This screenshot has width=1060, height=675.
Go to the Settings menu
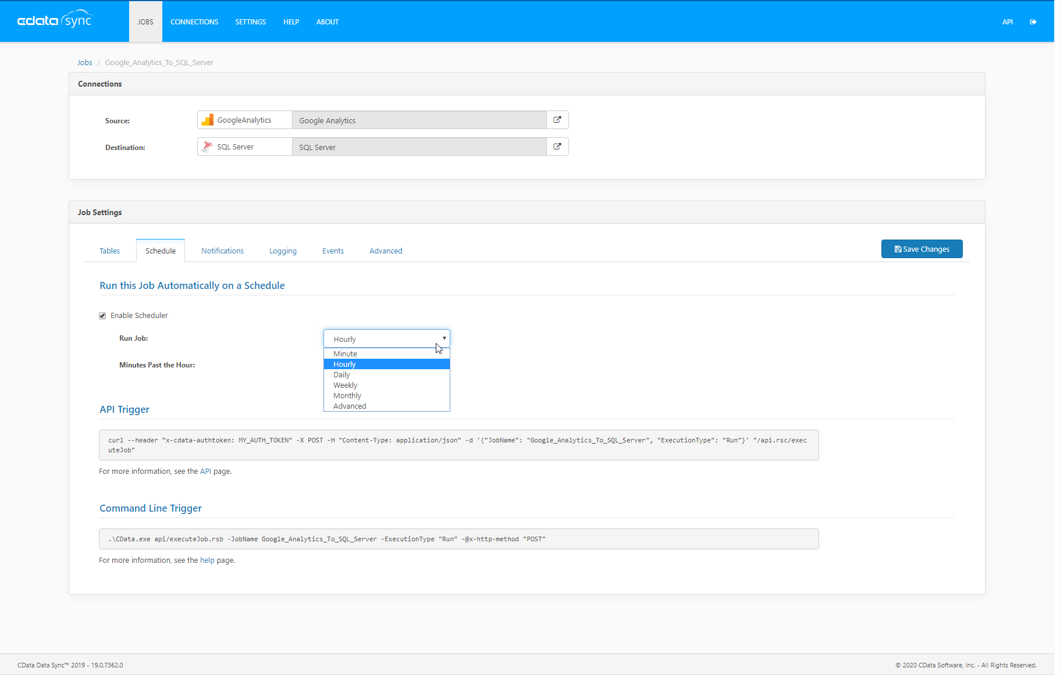click(250, 22)
